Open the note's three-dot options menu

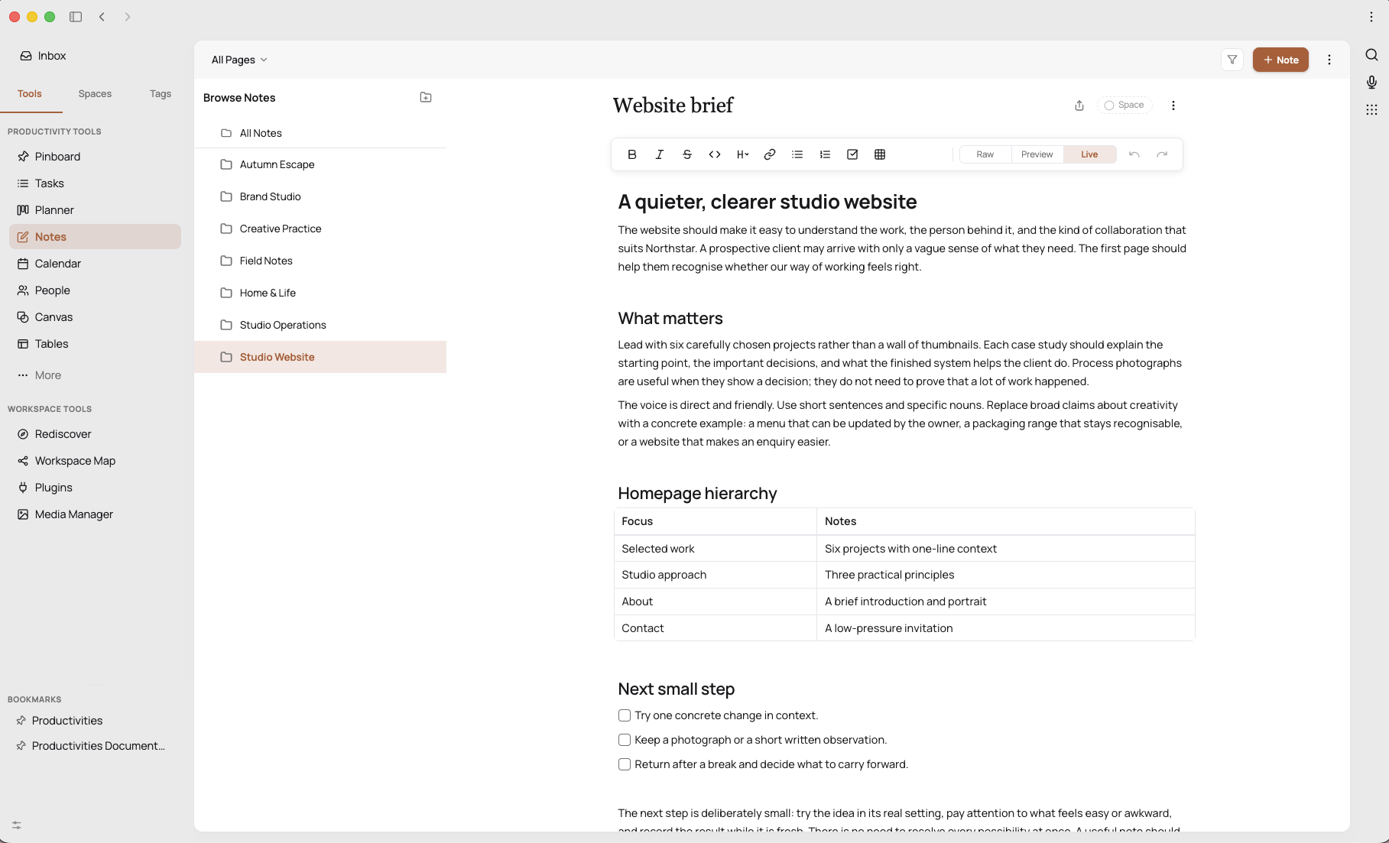[x=1173, y=105]
